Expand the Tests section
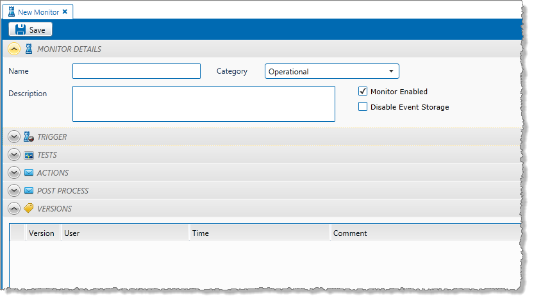 coord(14,155)
